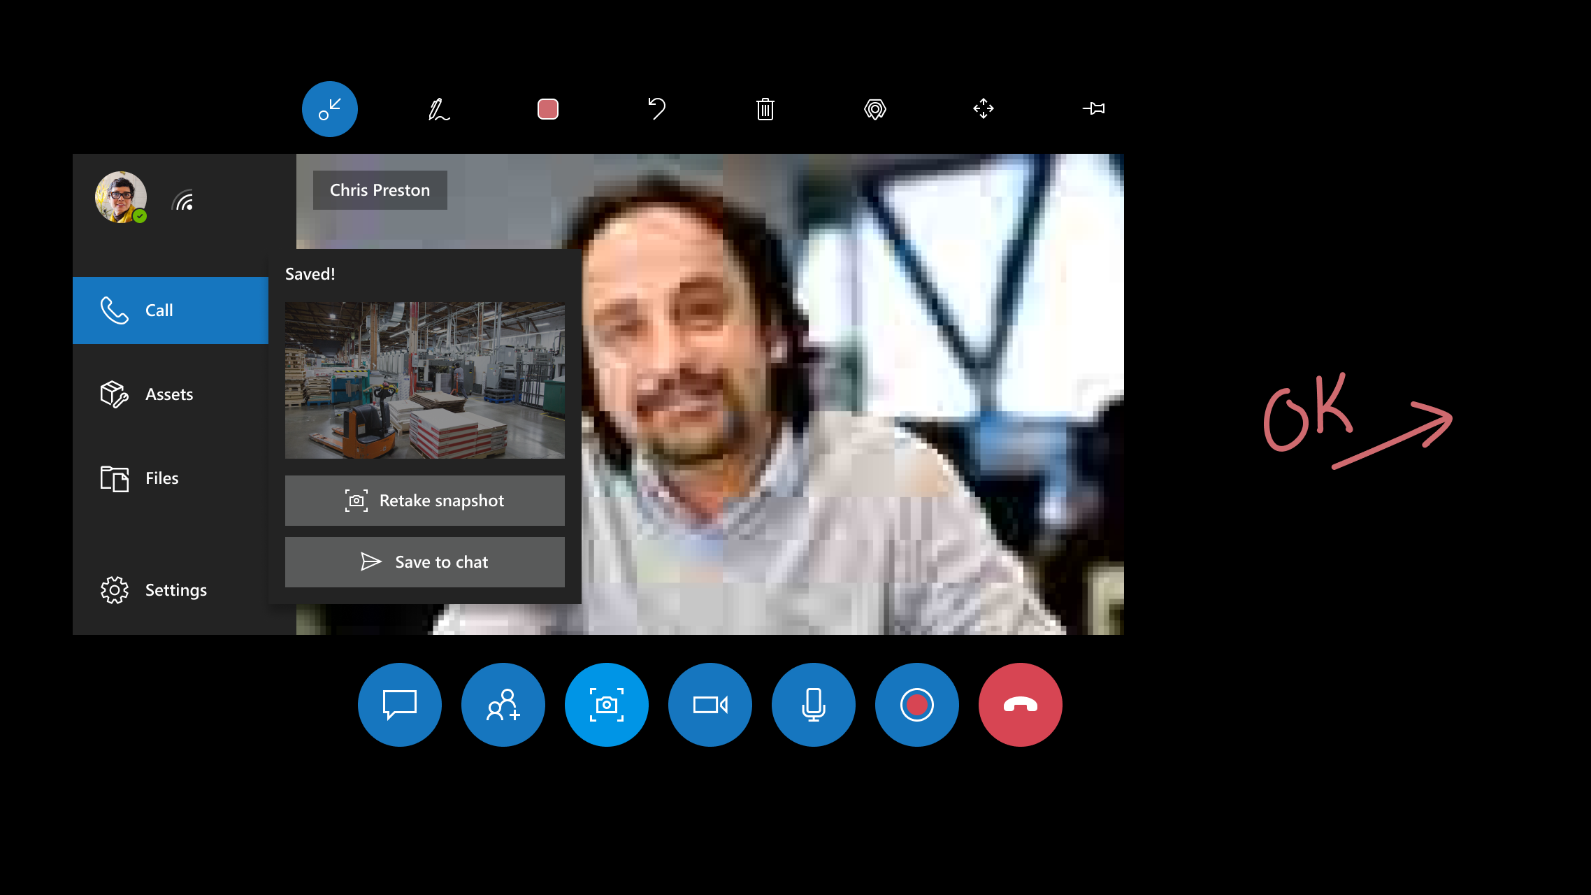Toggle recording on or off
Image resolution: width=1591 pixels, height=895 pixels.
pyautogui.click(x=917, y=705)
